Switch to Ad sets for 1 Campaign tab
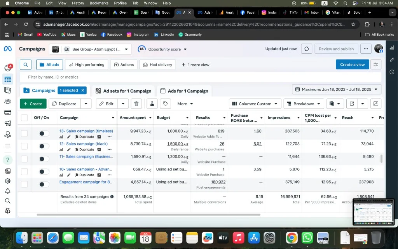Image resolution: width=398 pixels, height=249 pixels. pos(123,91)
